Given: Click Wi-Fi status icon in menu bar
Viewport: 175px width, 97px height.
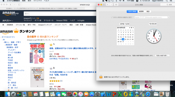Looking at the screenshot, I should click(x=120, y=1).
